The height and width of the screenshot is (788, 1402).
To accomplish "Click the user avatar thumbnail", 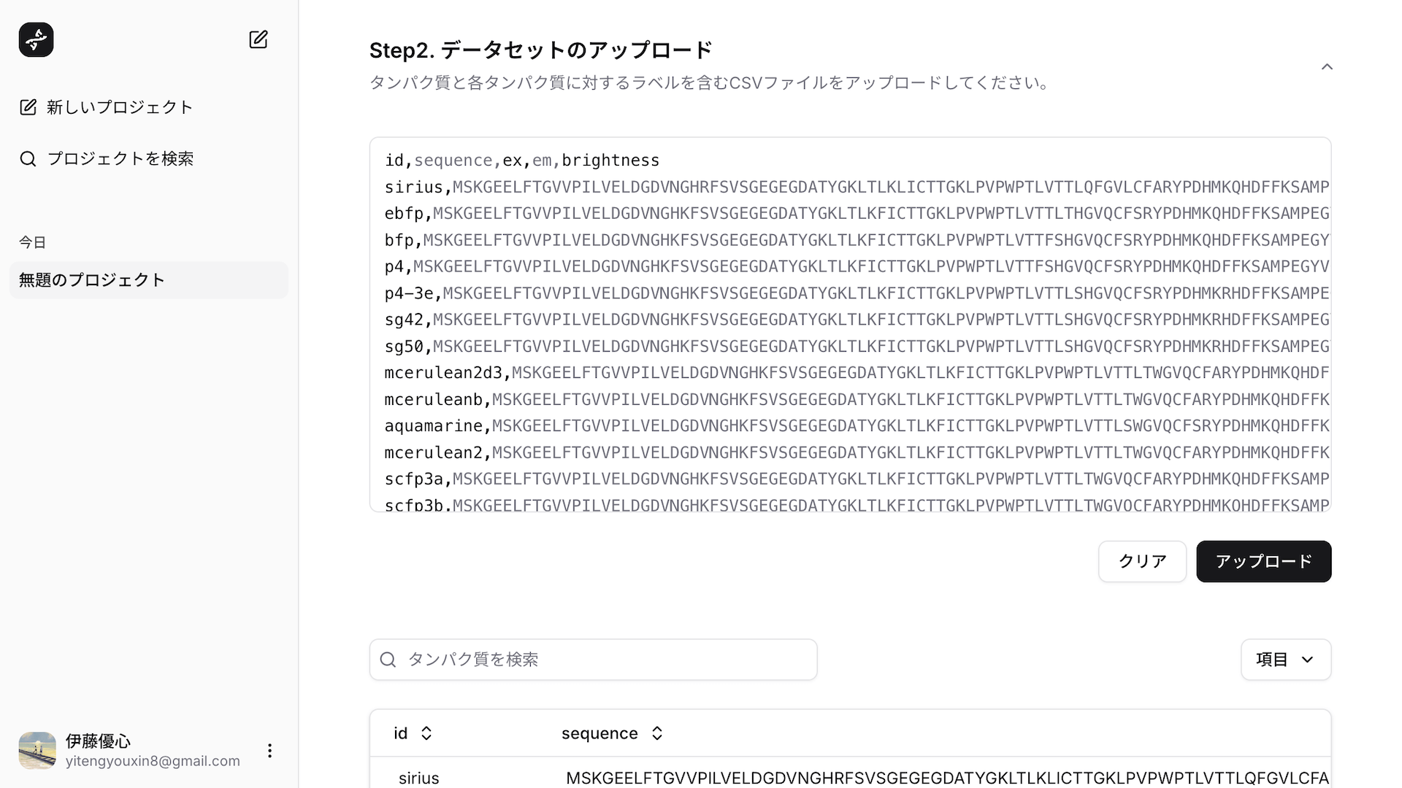I will pos(37,750).
